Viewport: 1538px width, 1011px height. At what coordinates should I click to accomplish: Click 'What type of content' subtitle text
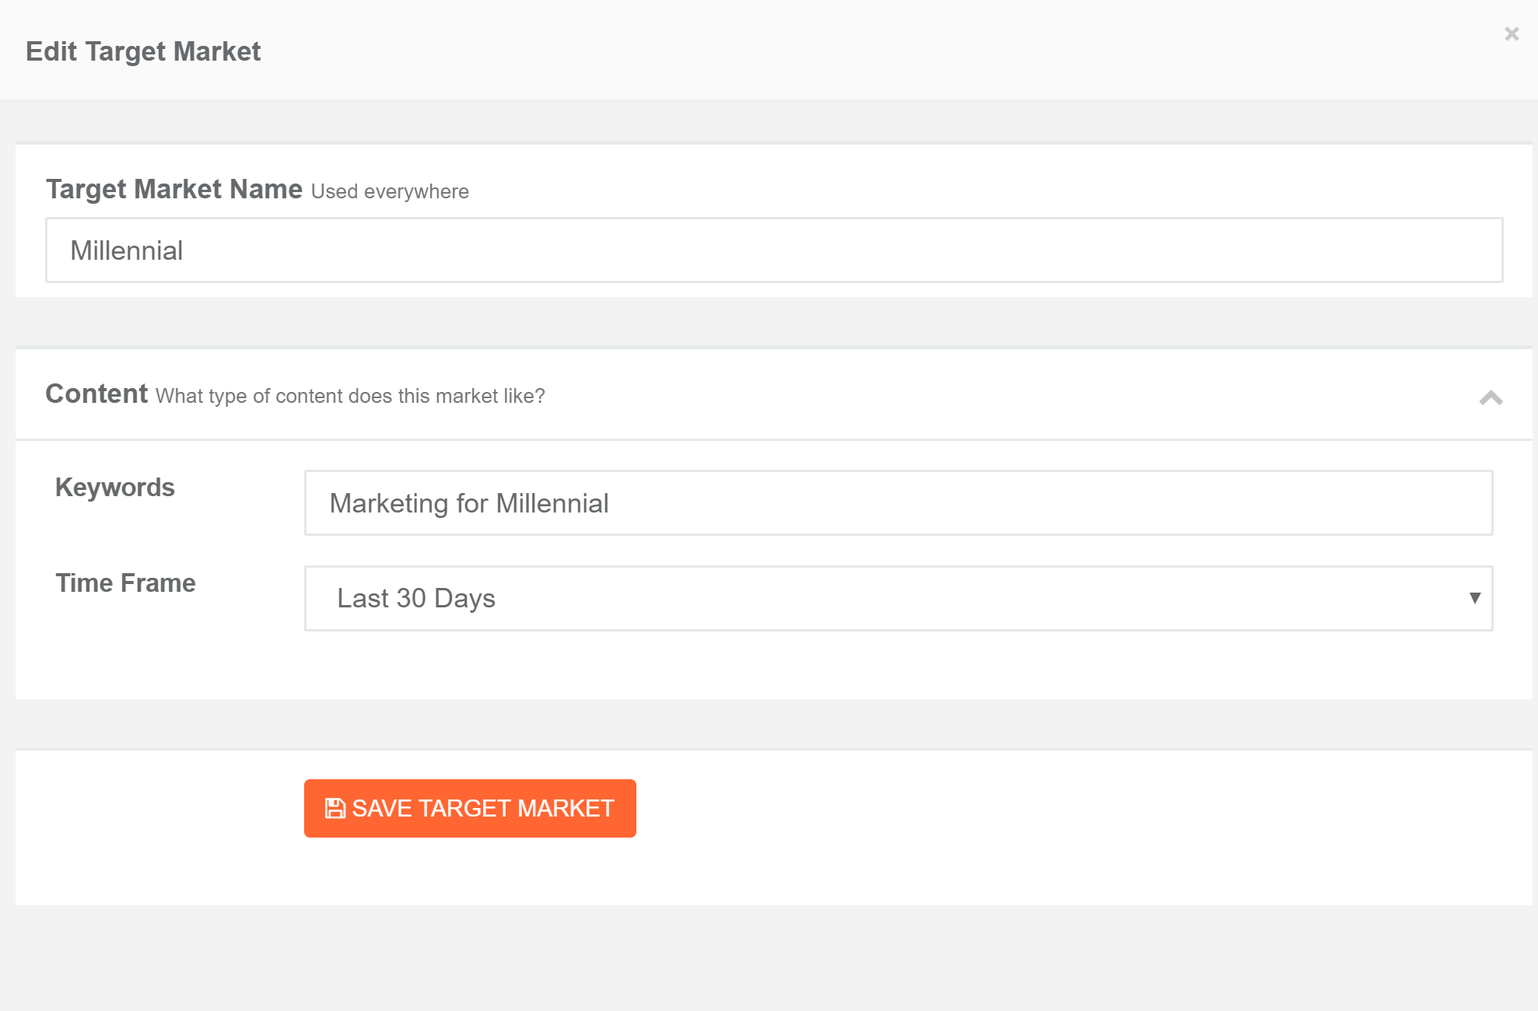click(x=350, y=397)
